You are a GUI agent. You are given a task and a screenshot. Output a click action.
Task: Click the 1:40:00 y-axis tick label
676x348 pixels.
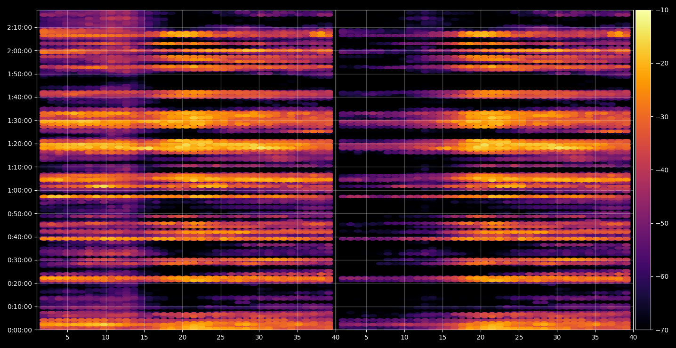coord(19,97)
